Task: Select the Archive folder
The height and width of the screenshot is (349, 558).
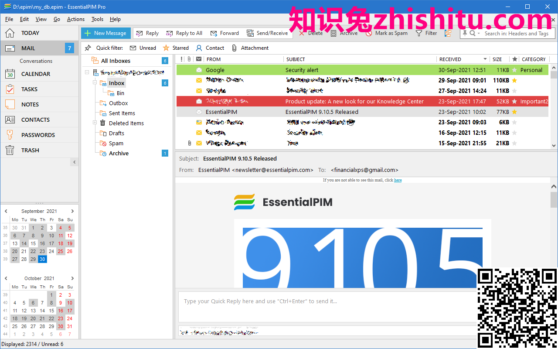Action: pyautogui.click(x=119, y=153)
